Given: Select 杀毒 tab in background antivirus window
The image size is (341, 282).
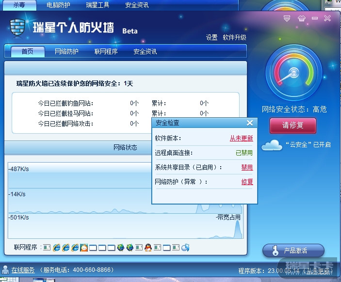Looking at the screenshot, I should (x=19, y=5).
